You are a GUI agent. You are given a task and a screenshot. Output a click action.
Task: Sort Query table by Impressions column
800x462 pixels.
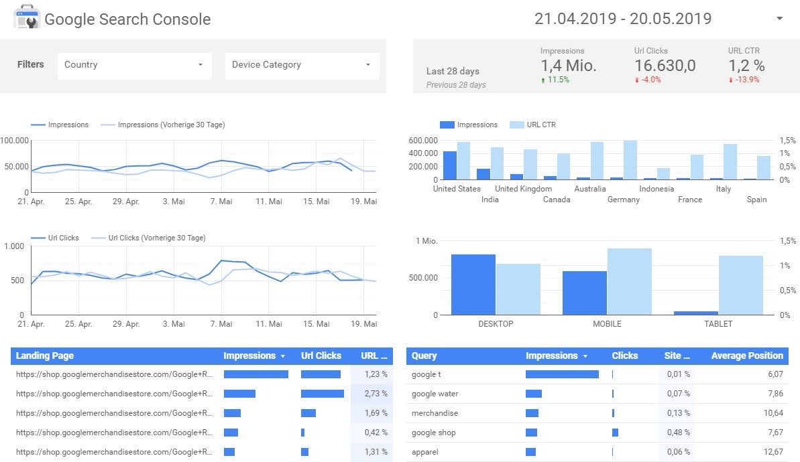click(556, 356)
